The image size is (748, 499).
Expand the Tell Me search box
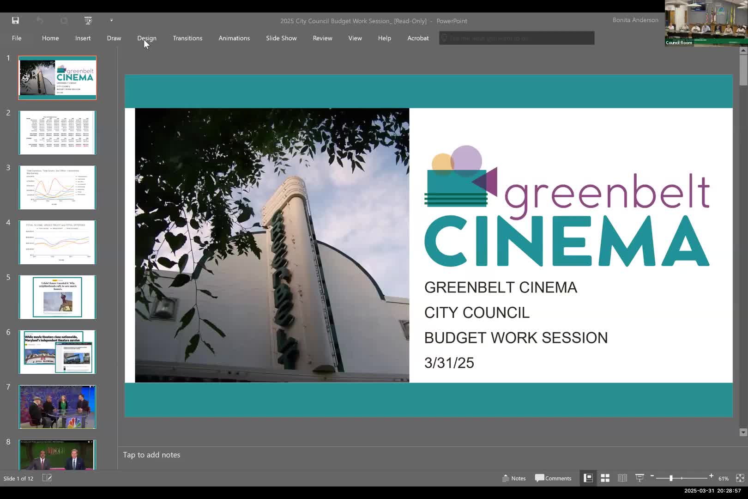click(516, 38)
